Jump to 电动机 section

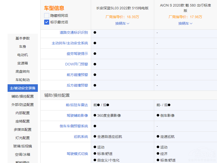23,55
